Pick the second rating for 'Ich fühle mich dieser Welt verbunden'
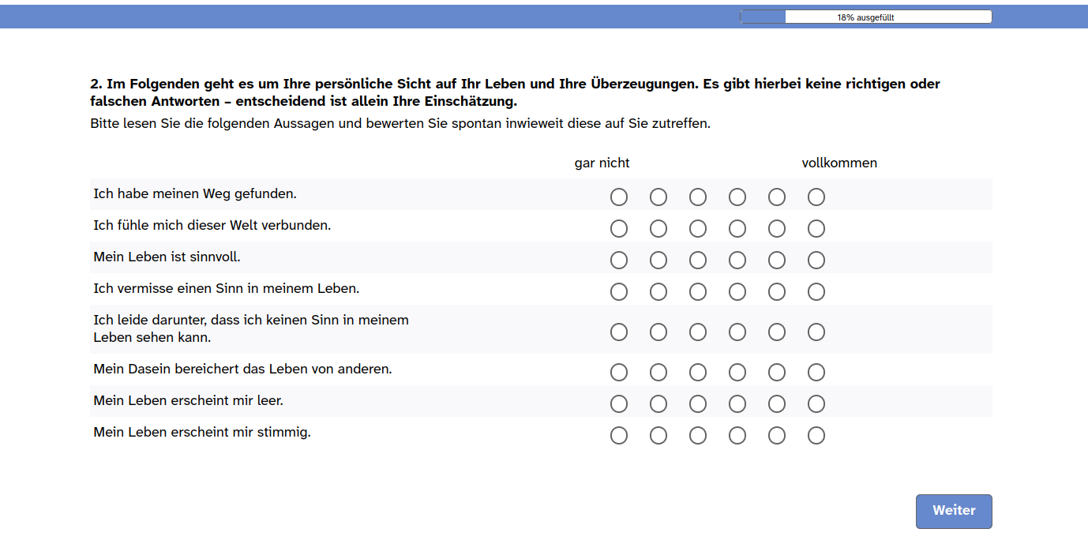Screen dimensions: 1088x544 point(658,228)
